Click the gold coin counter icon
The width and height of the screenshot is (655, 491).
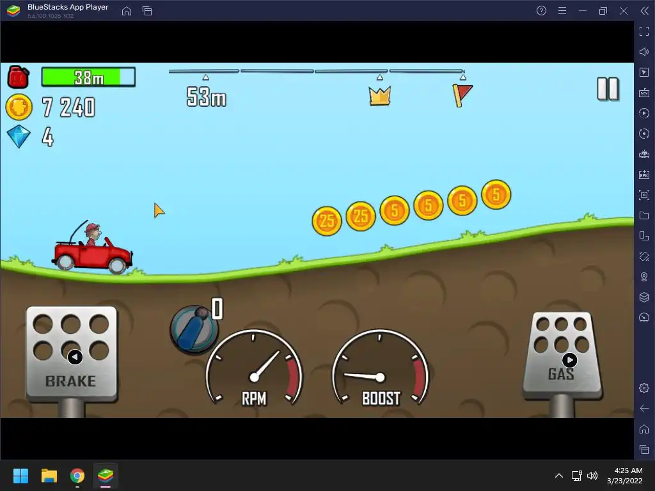pyautogui.click(x=19, y=107)
